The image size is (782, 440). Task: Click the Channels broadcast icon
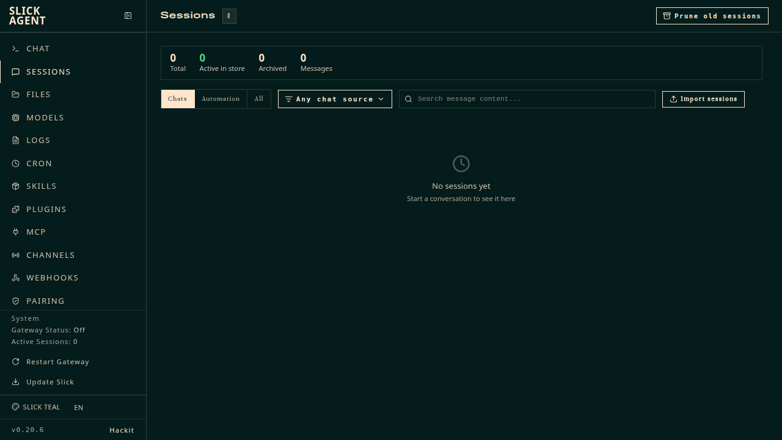pos(16,255)
